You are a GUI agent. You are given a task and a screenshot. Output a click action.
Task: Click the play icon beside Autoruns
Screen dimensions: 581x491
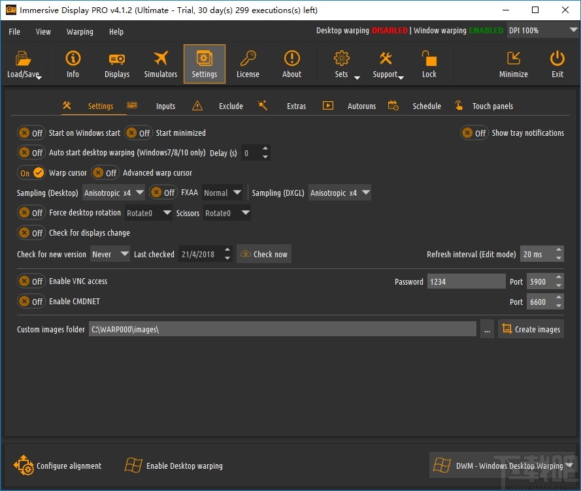[328, 106]
